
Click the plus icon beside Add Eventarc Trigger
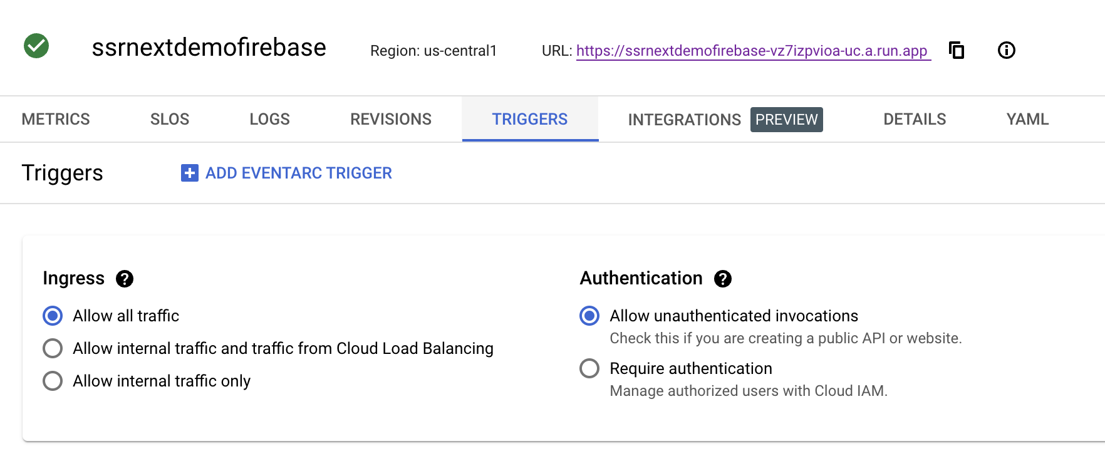(x=189, y=173)
